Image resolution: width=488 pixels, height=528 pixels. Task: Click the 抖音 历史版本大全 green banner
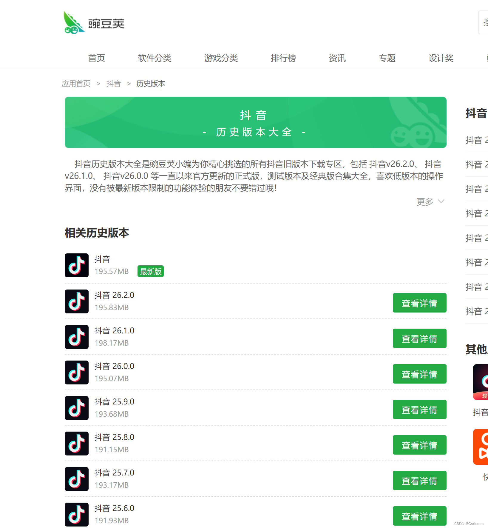point(255,122)
